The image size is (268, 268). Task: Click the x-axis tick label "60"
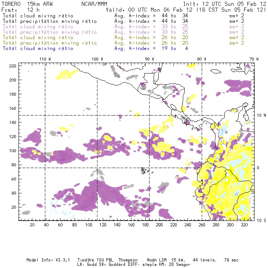coord(60,225)
